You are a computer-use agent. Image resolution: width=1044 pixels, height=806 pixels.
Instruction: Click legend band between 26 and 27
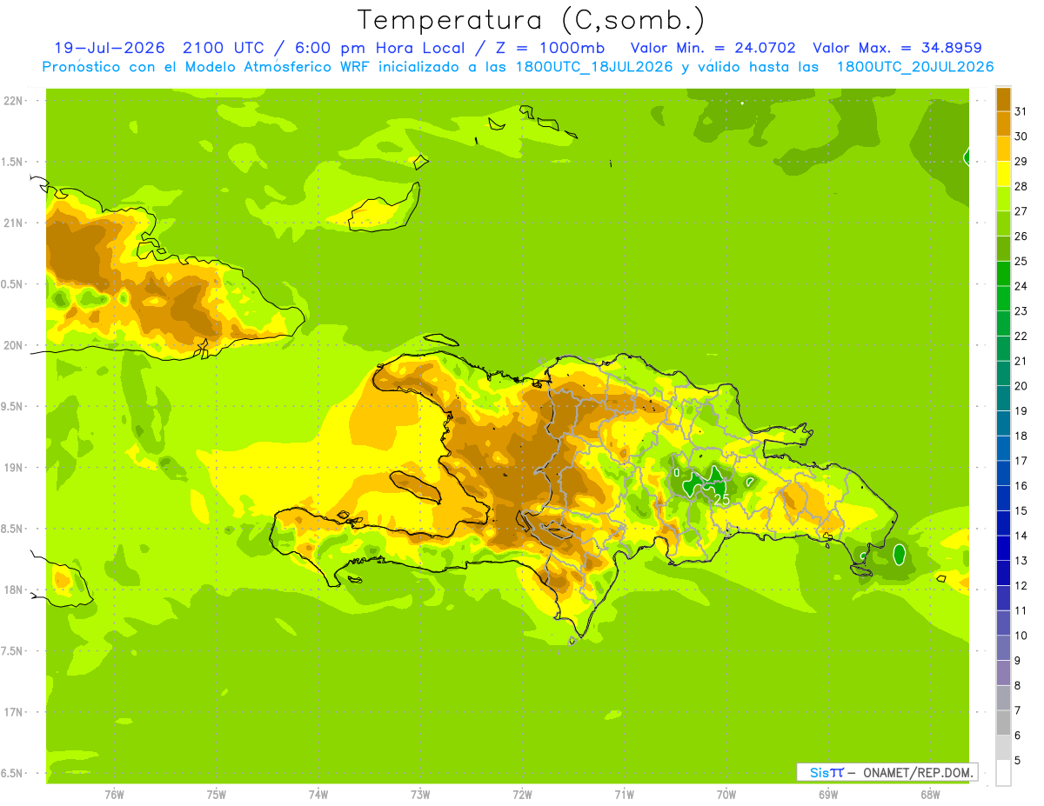1003,223
